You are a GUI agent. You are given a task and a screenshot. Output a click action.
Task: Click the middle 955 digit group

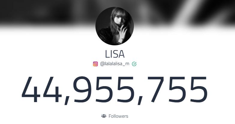[x=103, y=90]
